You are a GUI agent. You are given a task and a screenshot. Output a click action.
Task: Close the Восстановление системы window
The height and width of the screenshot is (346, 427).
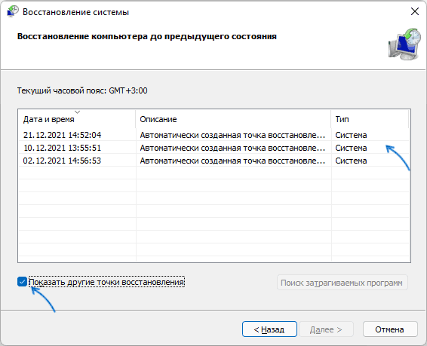pos(415,11)
